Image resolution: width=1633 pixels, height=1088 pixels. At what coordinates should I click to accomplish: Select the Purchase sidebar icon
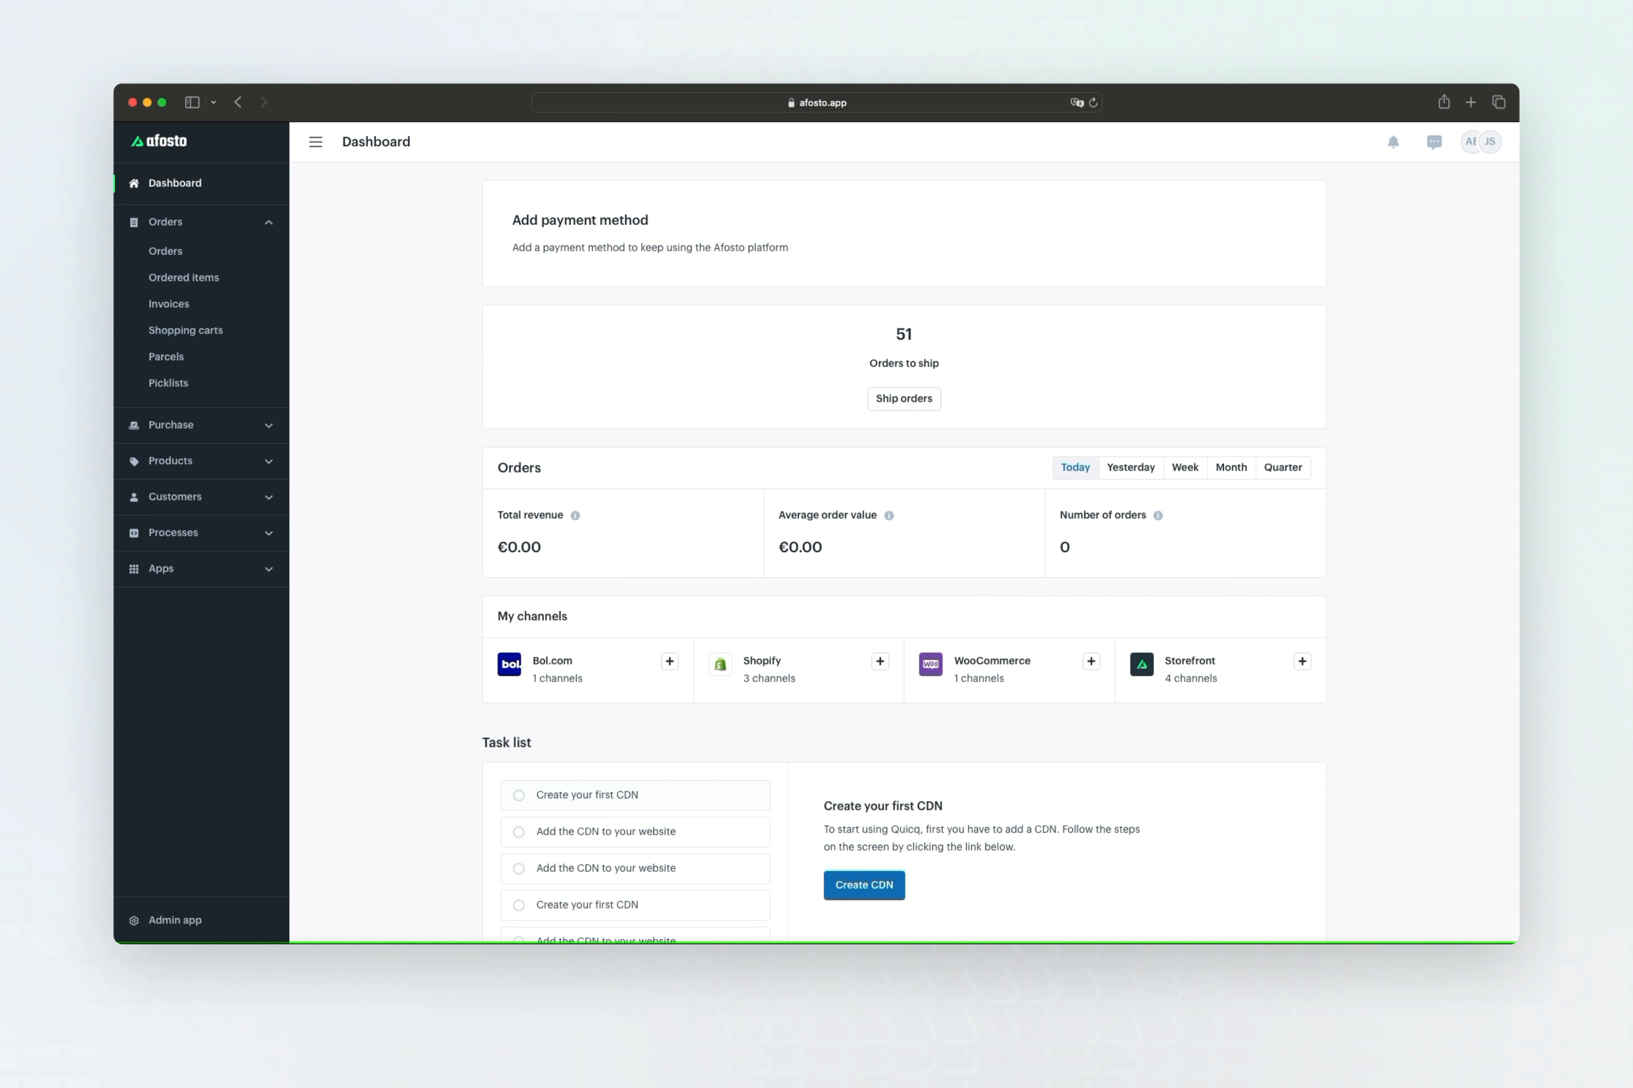pos(133,425)
